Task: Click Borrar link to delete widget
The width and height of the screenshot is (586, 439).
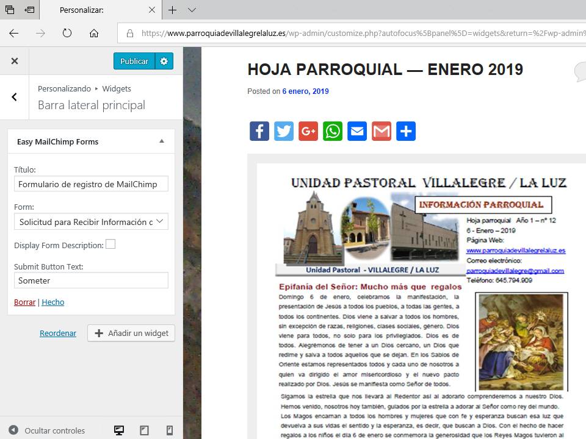Action: click(24, 302)
